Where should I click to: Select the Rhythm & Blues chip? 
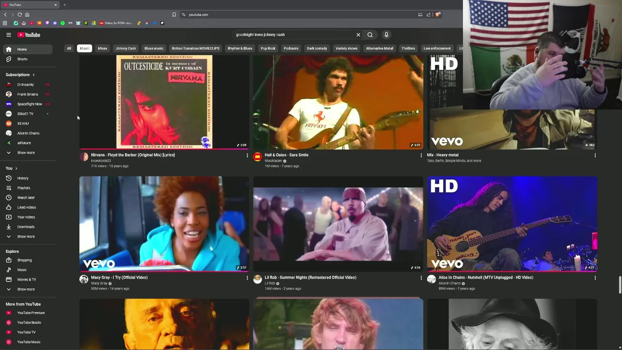(x=240, y=48)
